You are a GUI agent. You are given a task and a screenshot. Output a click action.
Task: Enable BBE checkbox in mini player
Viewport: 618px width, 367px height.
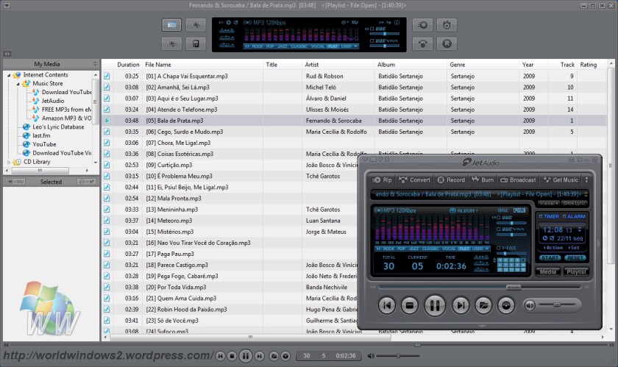(499, 218)
